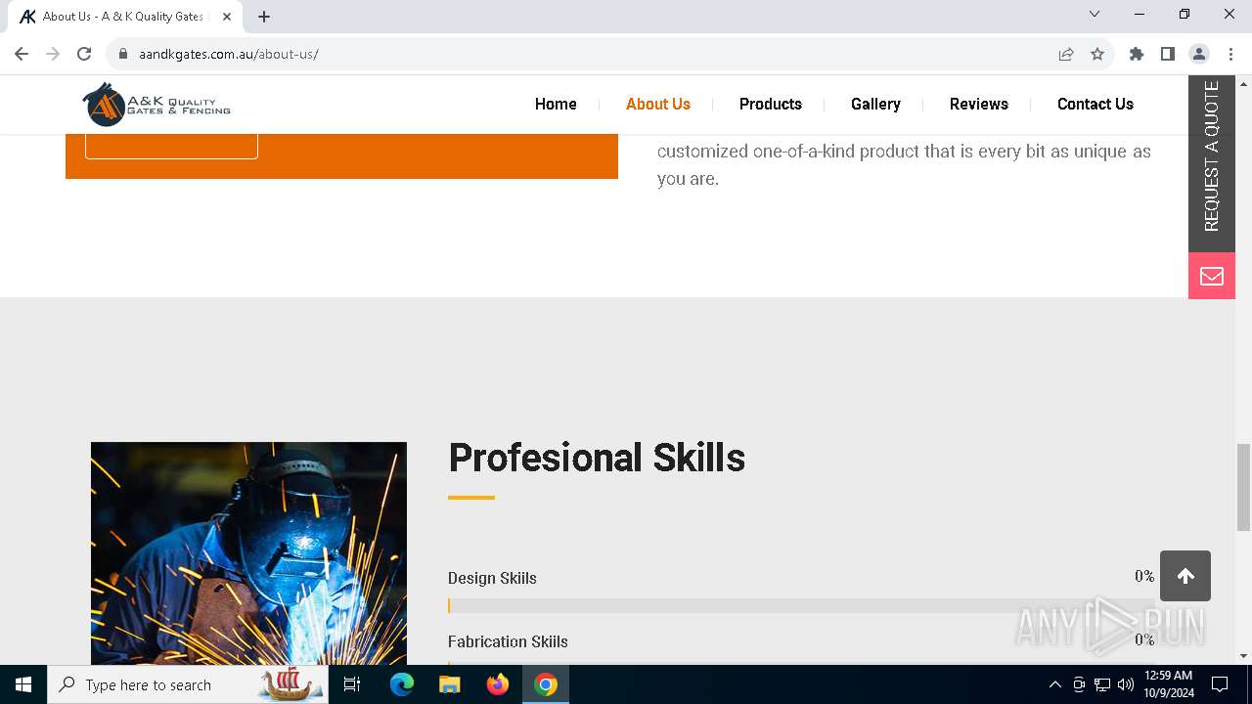The width and height of the screenshot is (1252, 704).
Task: Toggle the browser side panel icon
Action: pyautogui.click(x=1168, y=54)
